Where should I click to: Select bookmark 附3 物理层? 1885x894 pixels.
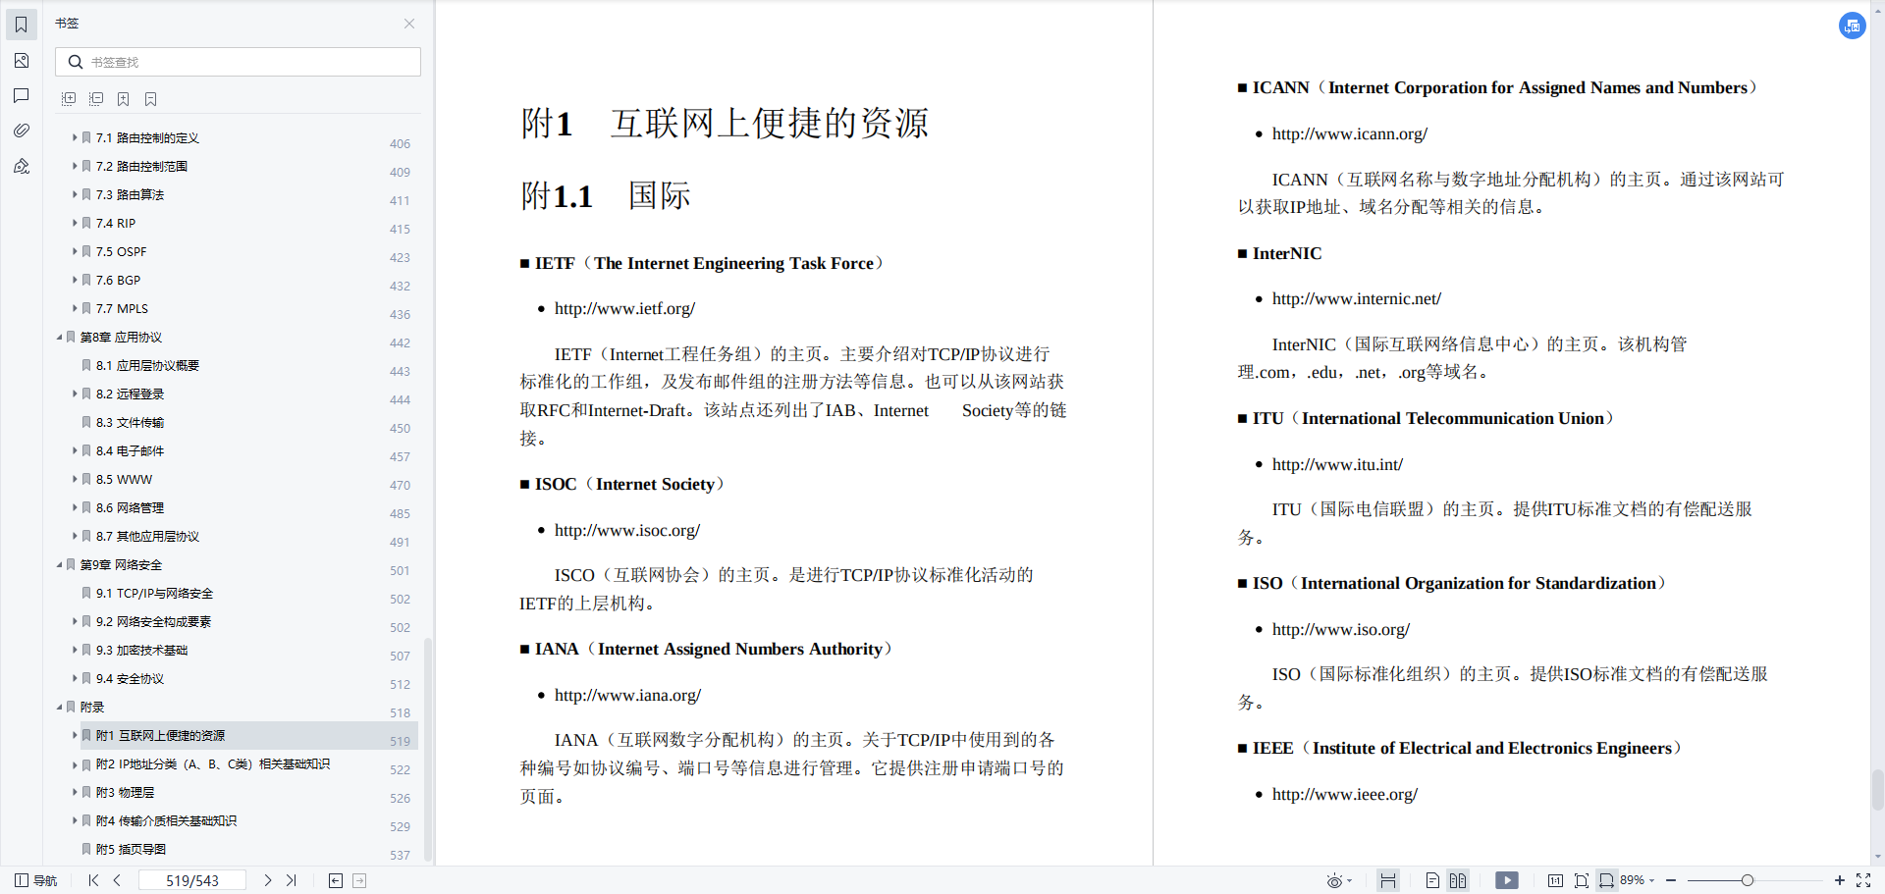pos(125,793)
